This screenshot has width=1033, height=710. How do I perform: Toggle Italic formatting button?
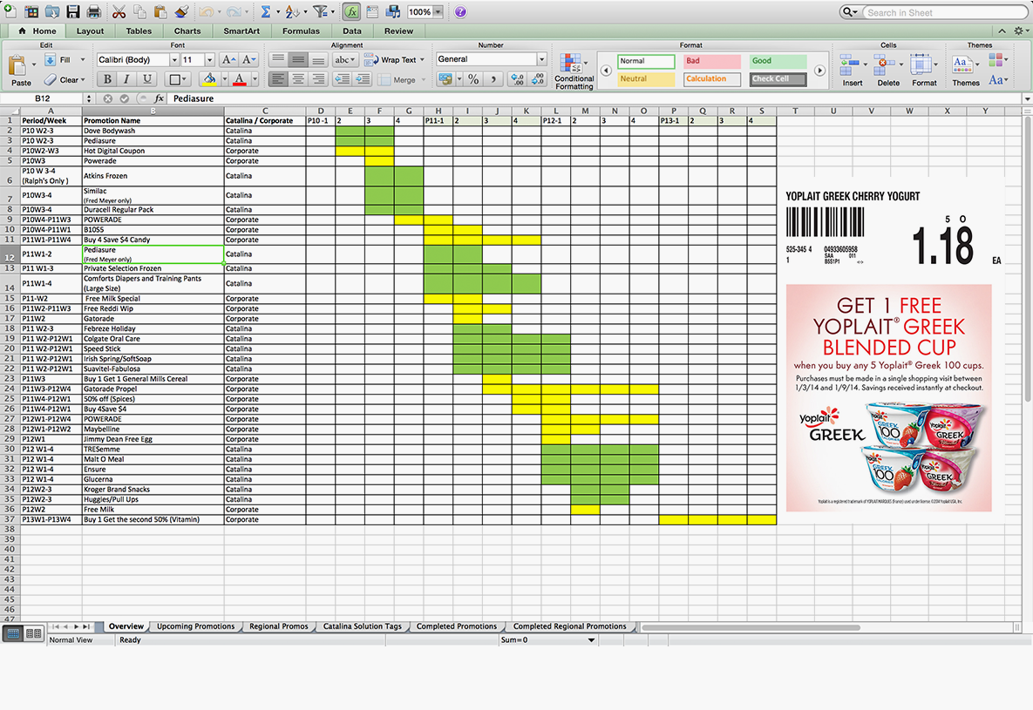tap(127, 79)
